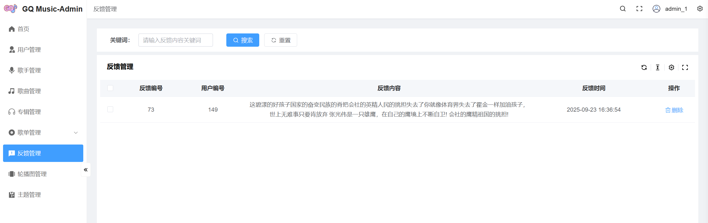This screenshot has height=223, width=708.
Task: Open table density adjustment icon
Action: [x=658, y=67]
